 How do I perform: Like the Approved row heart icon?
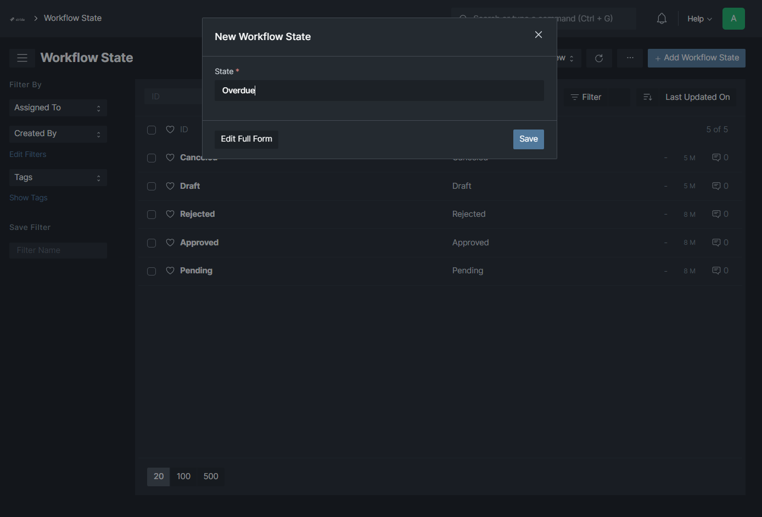tap(170, 243)
